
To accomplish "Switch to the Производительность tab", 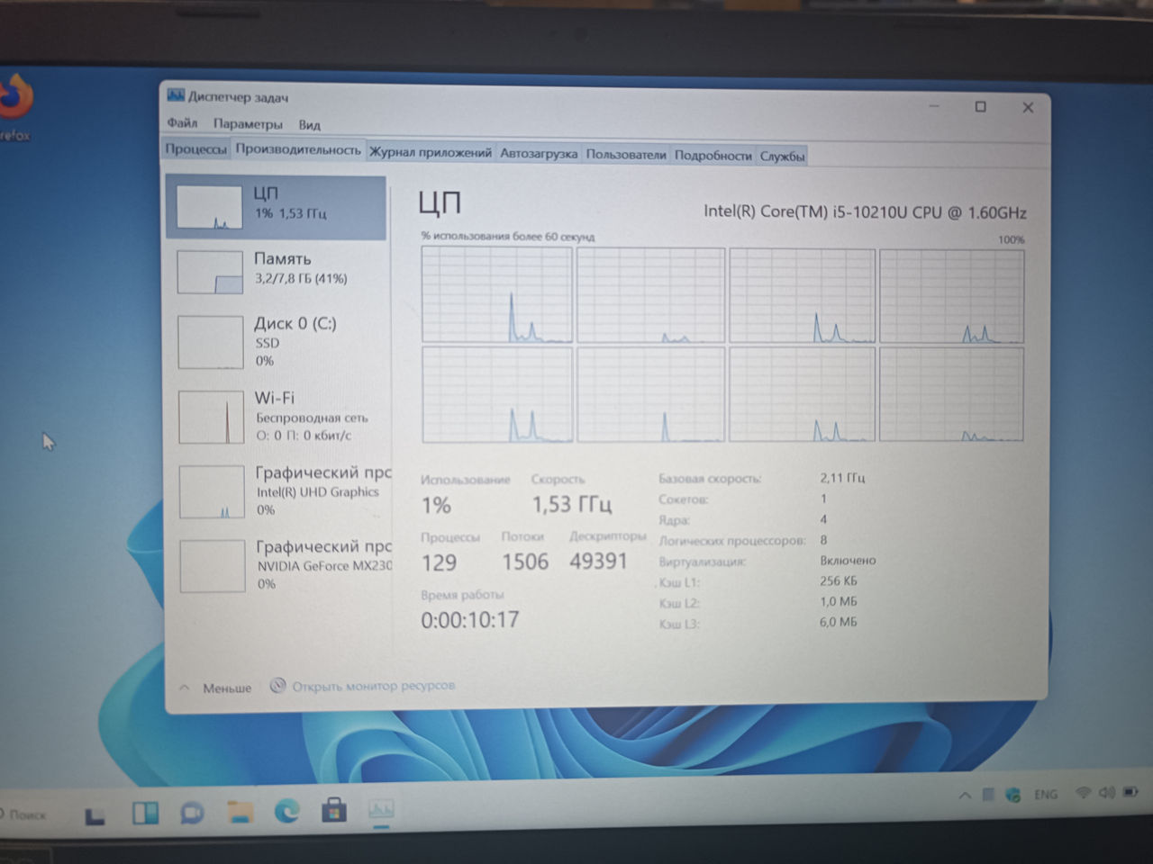I will pos(298,149).
